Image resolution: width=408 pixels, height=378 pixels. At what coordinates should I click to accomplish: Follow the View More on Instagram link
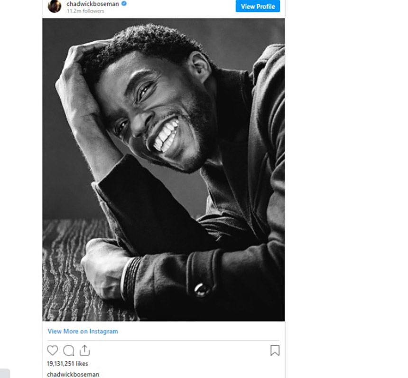coord(83,331)
